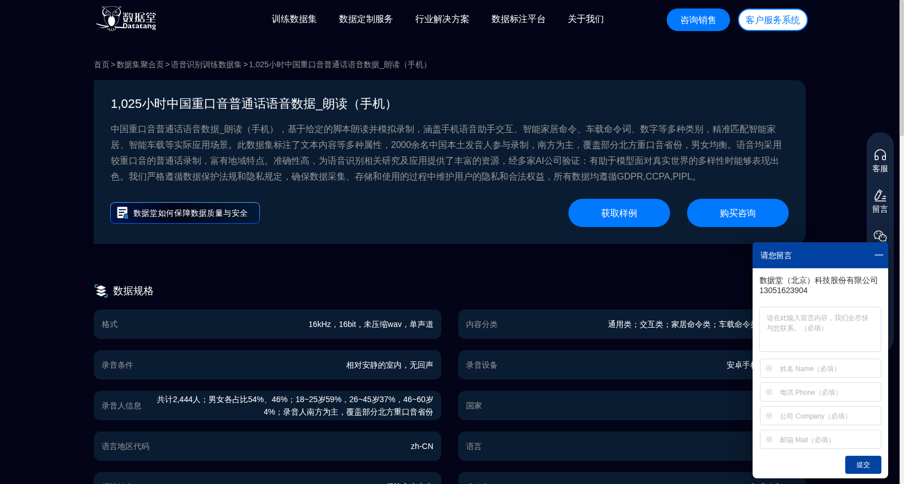904x484 pixels.
Task: Click the 获取样例 button
Action: coord(619,213)
